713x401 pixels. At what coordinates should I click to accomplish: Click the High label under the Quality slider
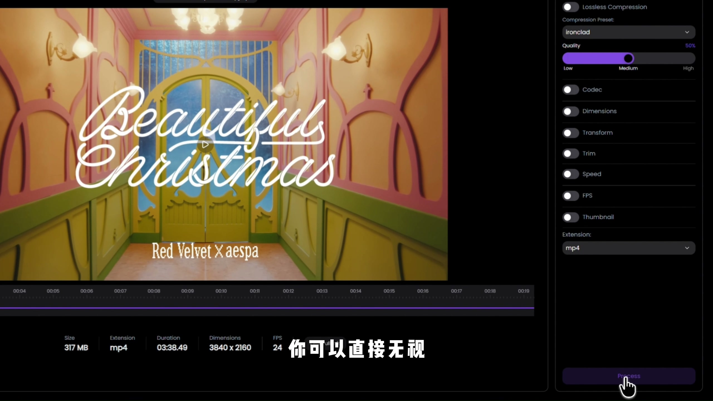click(688, 68)
